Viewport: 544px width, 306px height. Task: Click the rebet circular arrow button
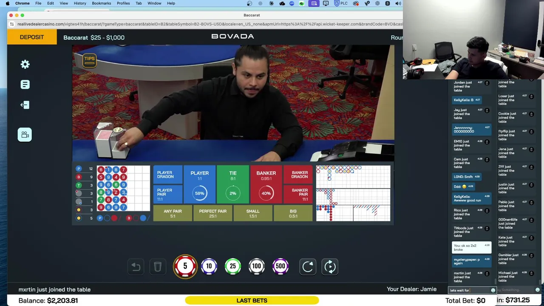coord(308,266)
